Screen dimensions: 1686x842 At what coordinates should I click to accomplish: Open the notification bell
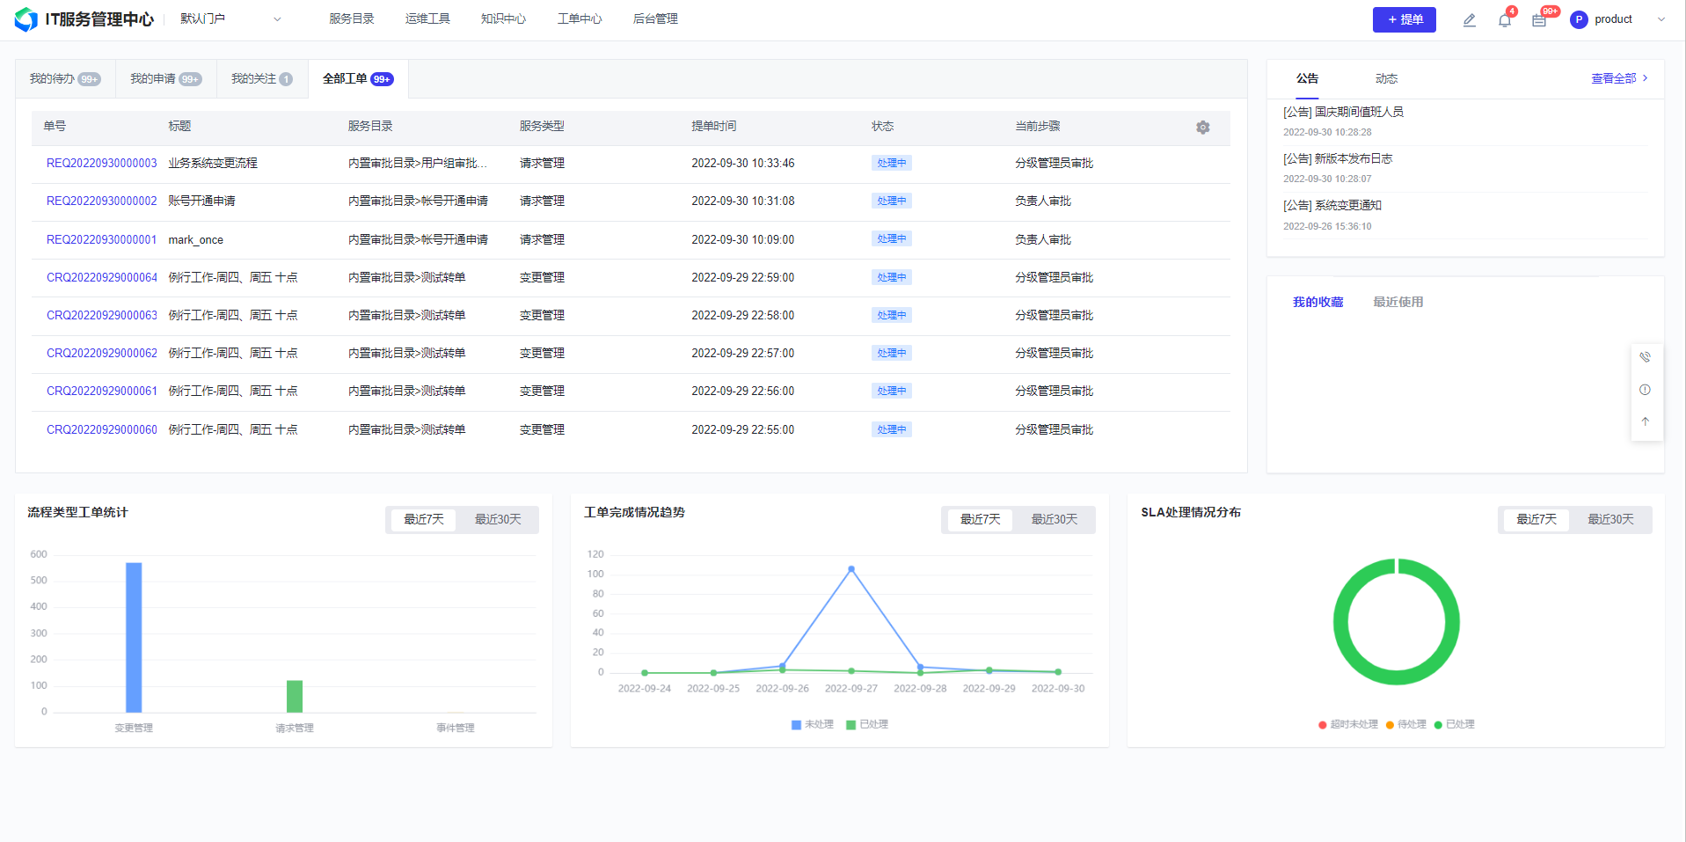[x=1504, y=20]
